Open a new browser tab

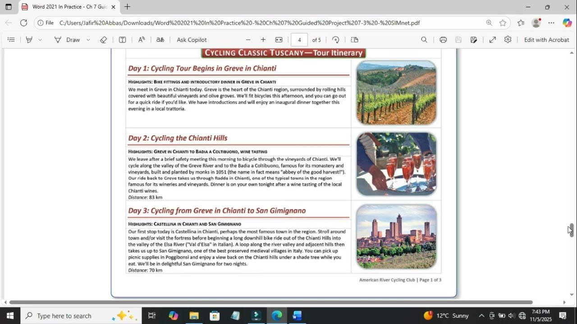point(127,7)
